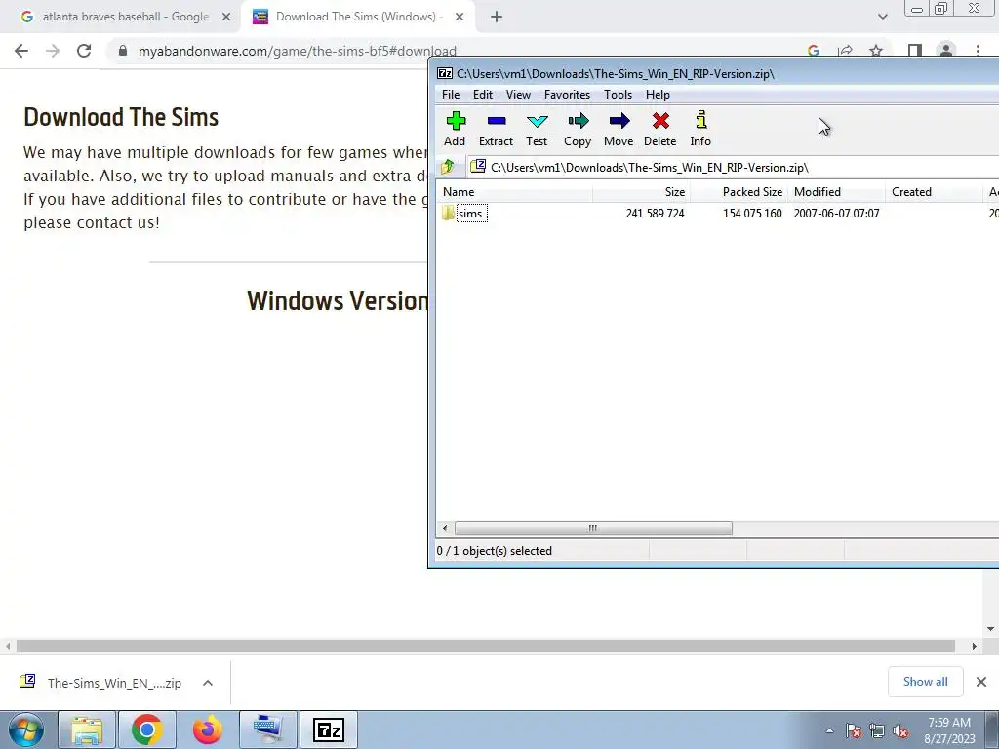Open the Windows Start menu
Image resolution: width=999 pixels, height=749 pixels.
26,729
